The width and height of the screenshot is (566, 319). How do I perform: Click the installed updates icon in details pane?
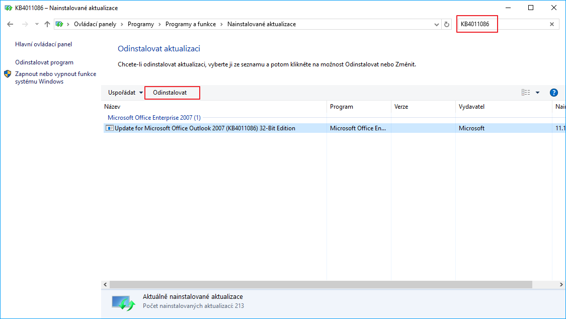tap(123, 302)
